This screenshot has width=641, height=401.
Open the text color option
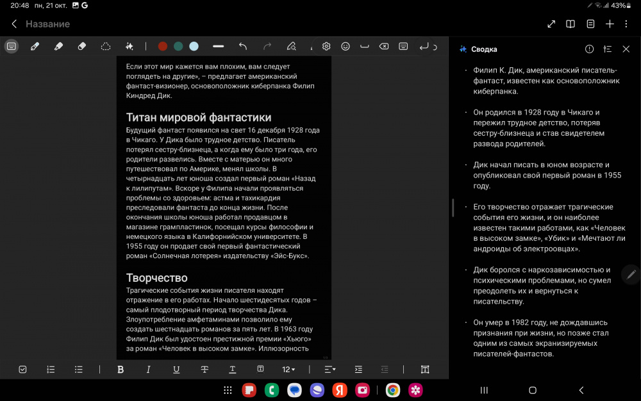pos(232,370)
